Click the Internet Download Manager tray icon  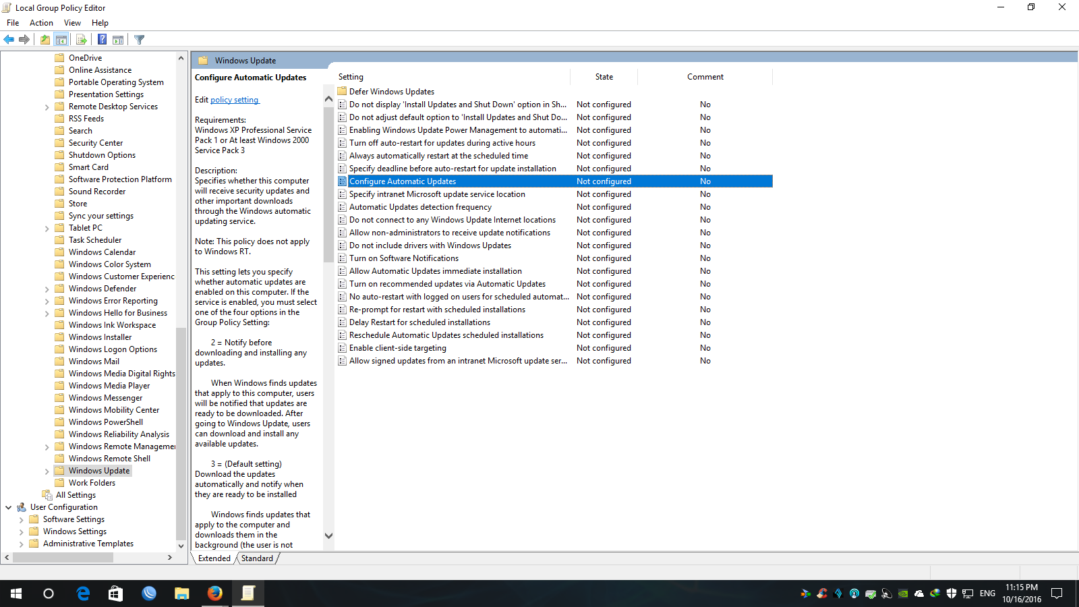935,594
